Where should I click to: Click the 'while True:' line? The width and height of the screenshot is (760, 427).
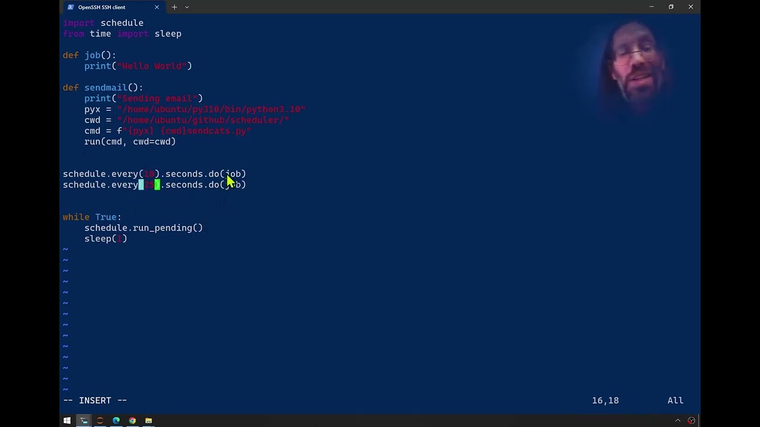point(92,217)
